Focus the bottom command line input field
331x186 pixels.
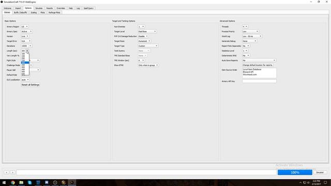pos(146,173)
